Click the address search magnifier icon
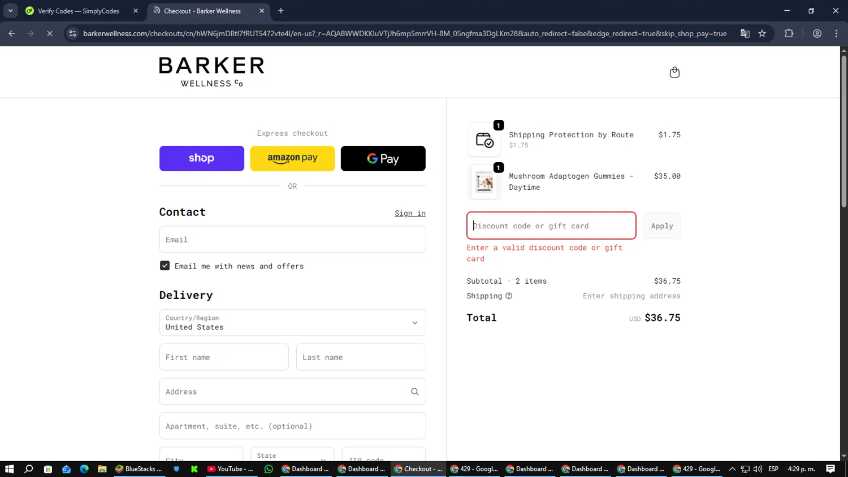The image size is (848, 477). click(415, 392)
